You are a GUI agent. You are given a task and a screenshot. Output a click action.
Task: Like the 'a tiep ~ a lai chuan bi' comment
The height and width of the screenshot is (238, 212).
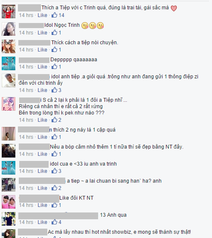(42, 188)
